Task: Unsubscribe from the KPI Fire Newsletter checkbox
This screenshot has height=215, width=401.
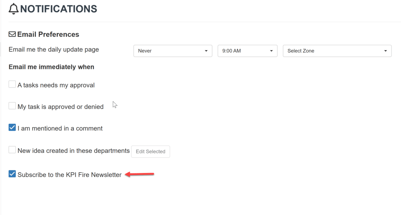Action: [12, 174]
